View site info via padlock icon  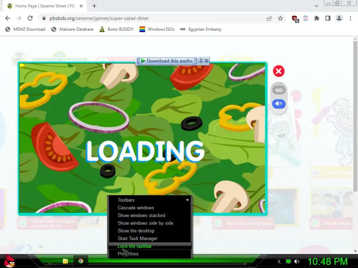click(x=44, y=18)
